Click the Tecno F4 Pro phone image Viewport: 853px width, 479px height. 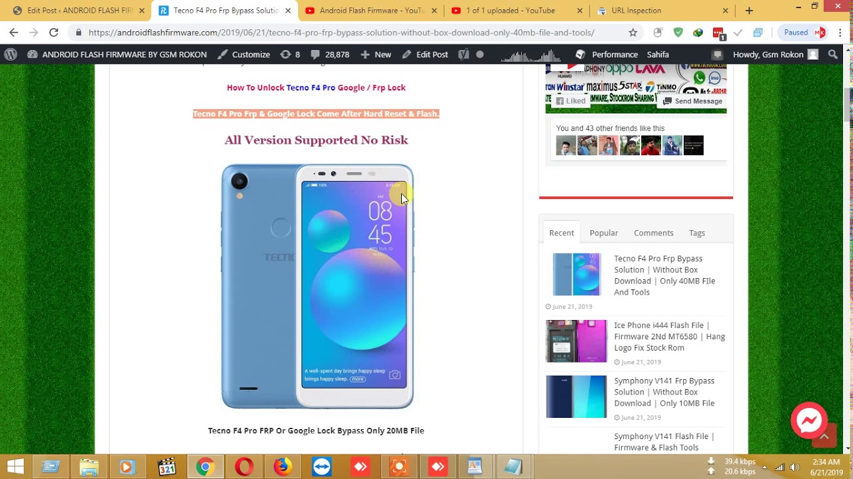tap(317, 286)
